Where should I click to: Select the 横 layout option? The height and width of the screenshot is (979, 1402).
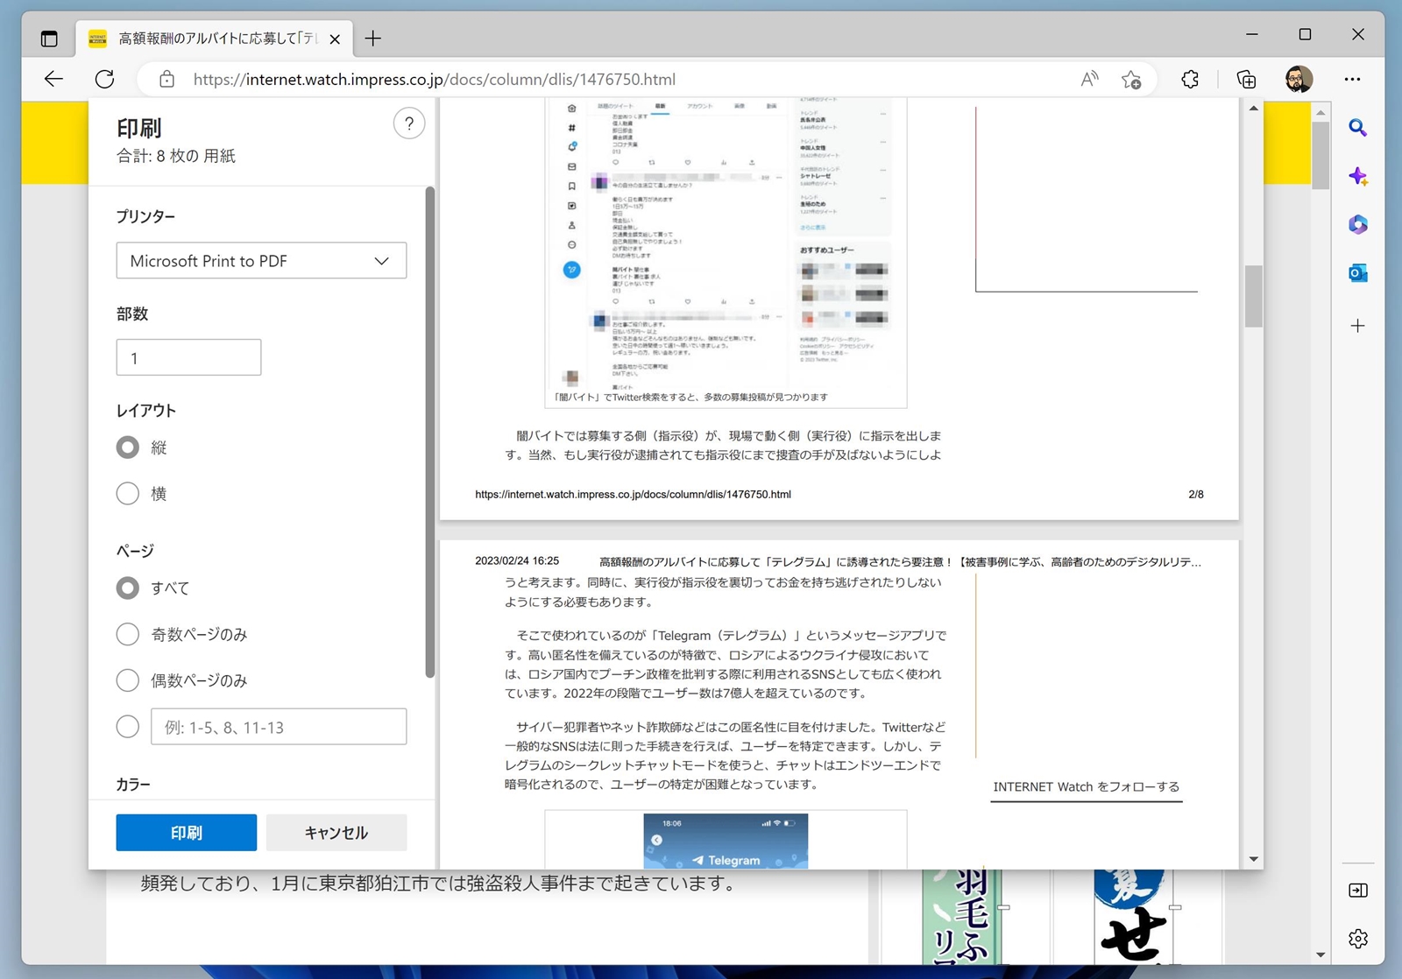(x=127, y=493)
